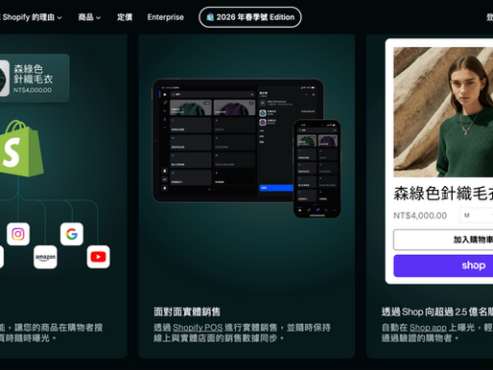Open the 2026 年春季號 Edition button
Image resolution: width=493 pixels, height=370 pixels.
250,17
